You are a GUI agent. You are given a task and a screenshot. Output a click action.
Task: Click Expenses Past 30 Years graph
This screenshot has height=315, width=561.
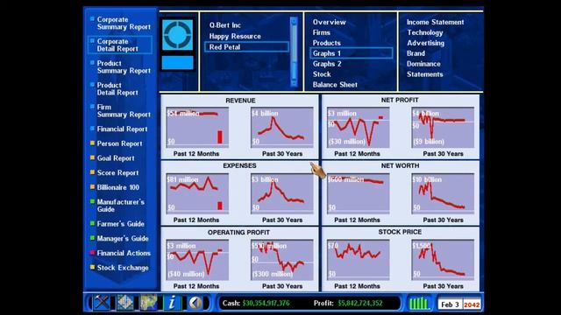282,193
